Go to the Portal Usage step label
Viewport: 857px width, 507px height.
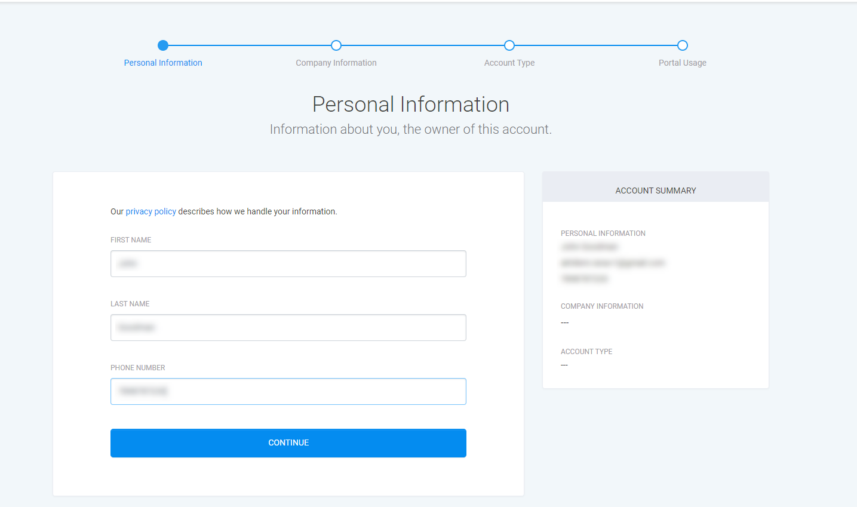683,63
